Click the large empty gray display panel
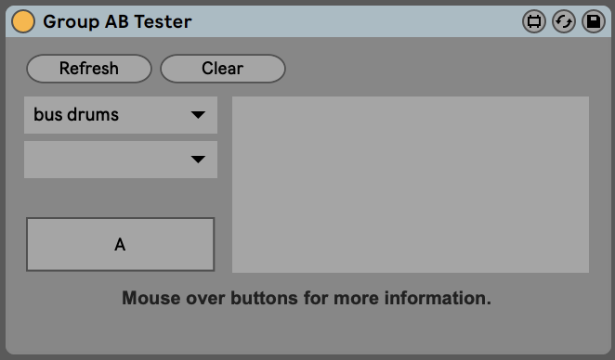This screenshot has height=360, width=615. pyautogui.click(x=411, y=185)
